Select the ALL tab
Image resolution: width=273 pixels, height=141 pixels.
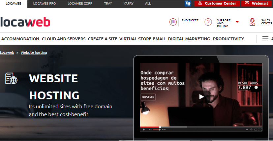click(148, 4)
